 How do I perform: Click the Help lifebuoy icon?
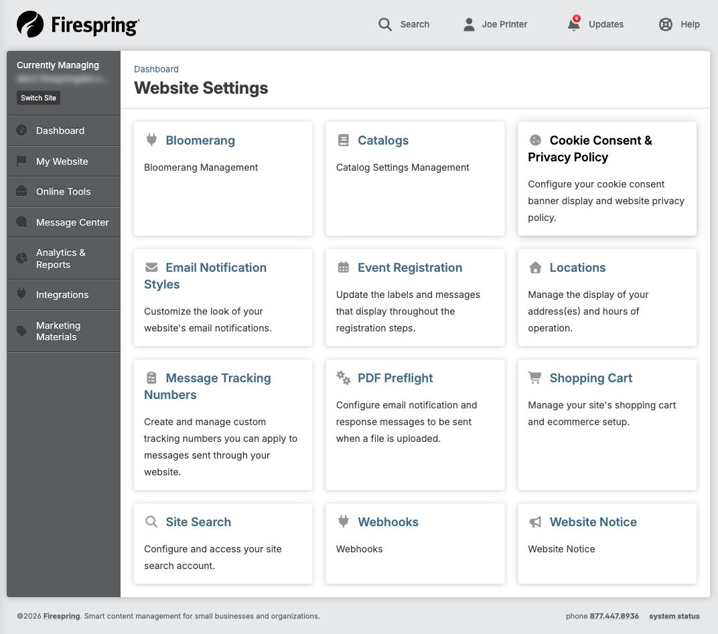(x=665, y=24)
